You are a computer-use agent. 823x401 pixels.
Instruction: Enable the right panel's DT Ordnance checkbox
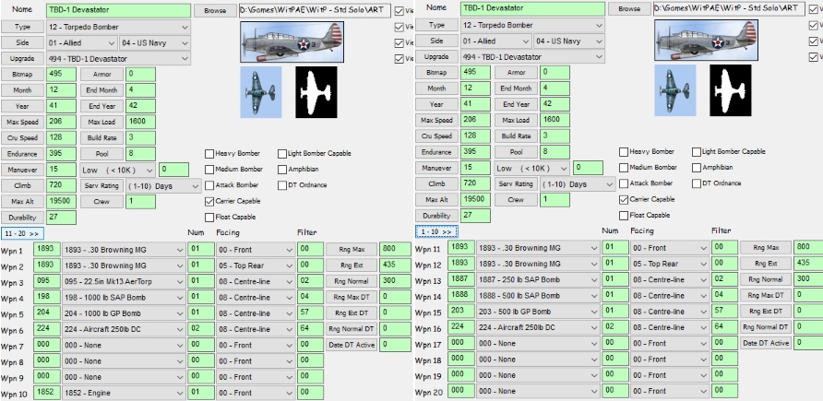point(697,183)
